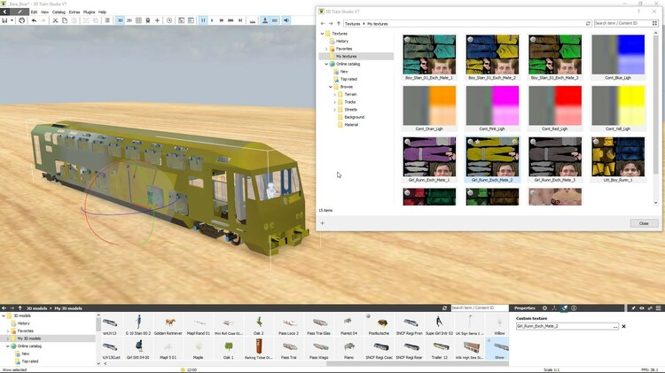The height and width of the screenshot is (373, 665).
Task: Click the refresh icon in the texture dialog
Action: point(588,23)
